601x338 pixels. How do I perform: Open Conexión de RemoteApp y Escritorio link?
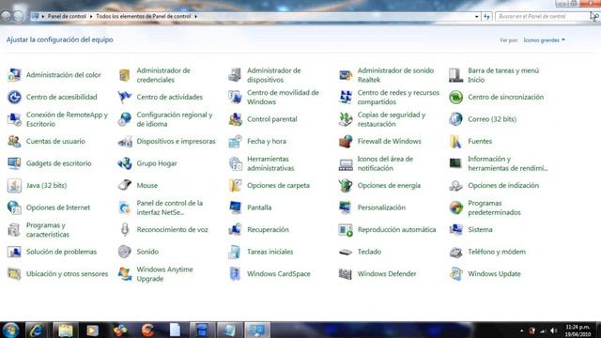point(67,119)
